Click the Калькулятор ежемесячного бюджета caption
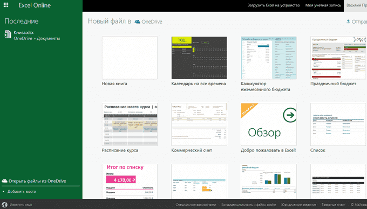 click(266, 86)
